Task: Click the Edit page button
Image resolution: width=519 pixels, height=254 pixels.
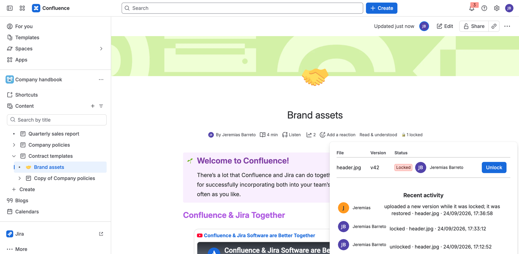Action: click(445, 26)
